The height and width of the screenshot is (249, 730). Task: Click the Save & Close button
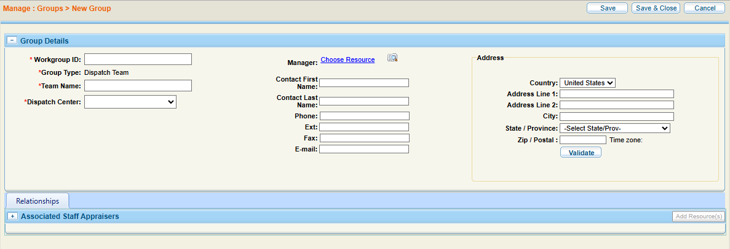656,8
